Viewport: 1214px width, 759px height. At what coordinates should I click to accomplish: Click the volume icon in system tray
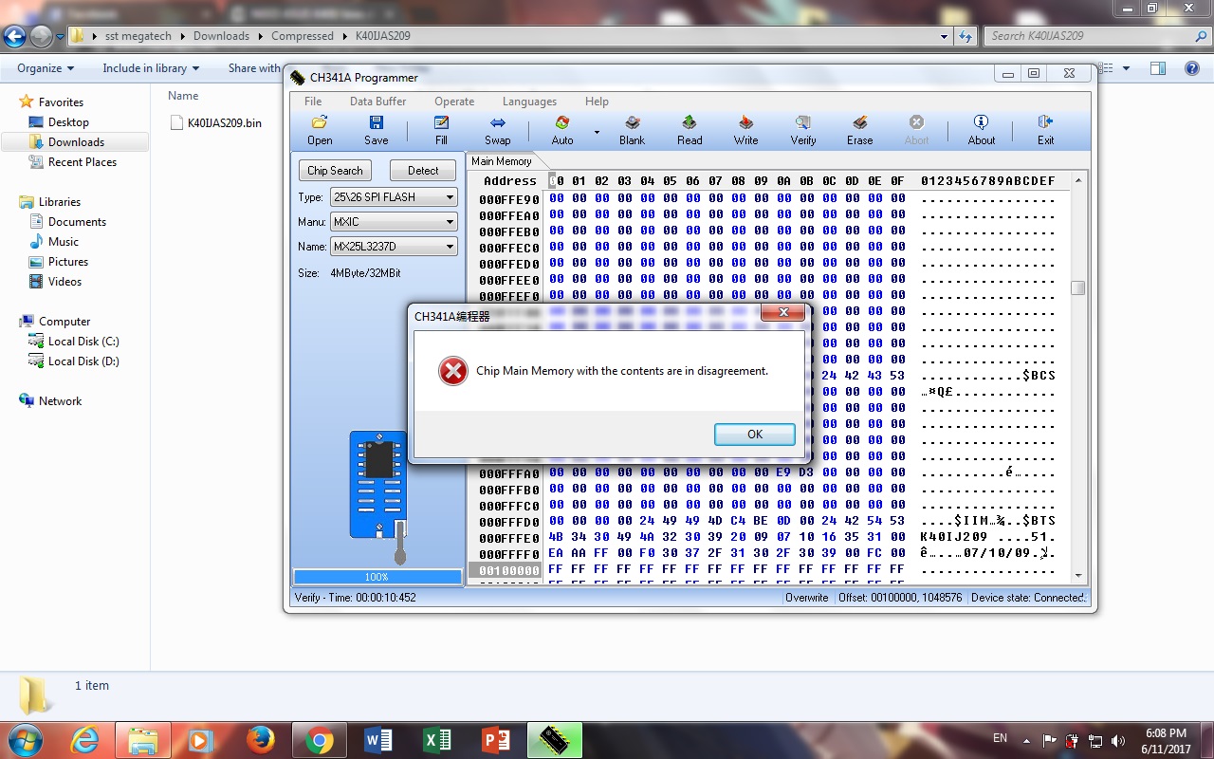(x=1118, y=741)
